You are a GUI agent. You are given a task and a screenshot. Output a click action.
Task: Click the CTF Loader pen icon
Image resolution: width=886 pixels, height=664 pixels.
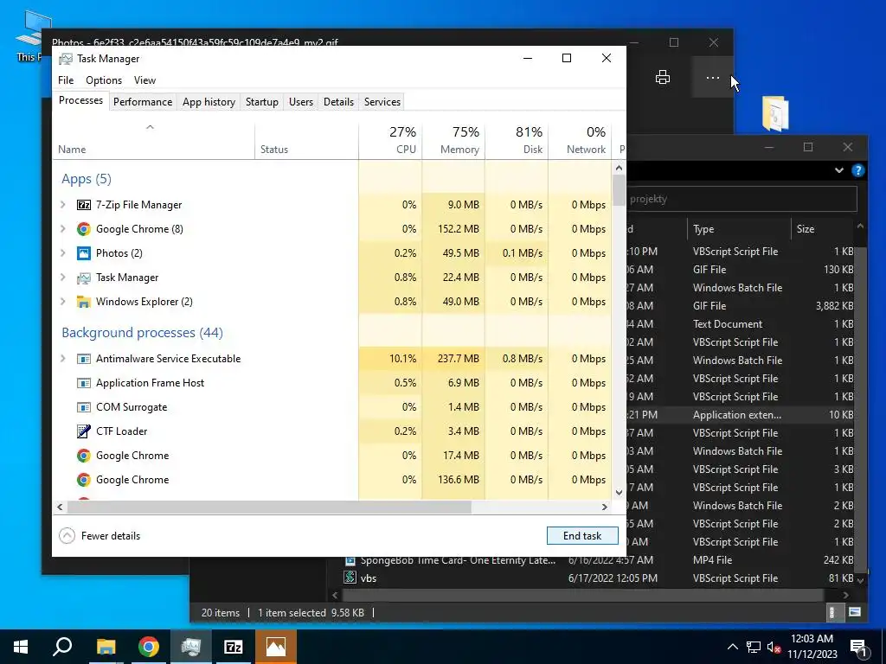(84, 431)
